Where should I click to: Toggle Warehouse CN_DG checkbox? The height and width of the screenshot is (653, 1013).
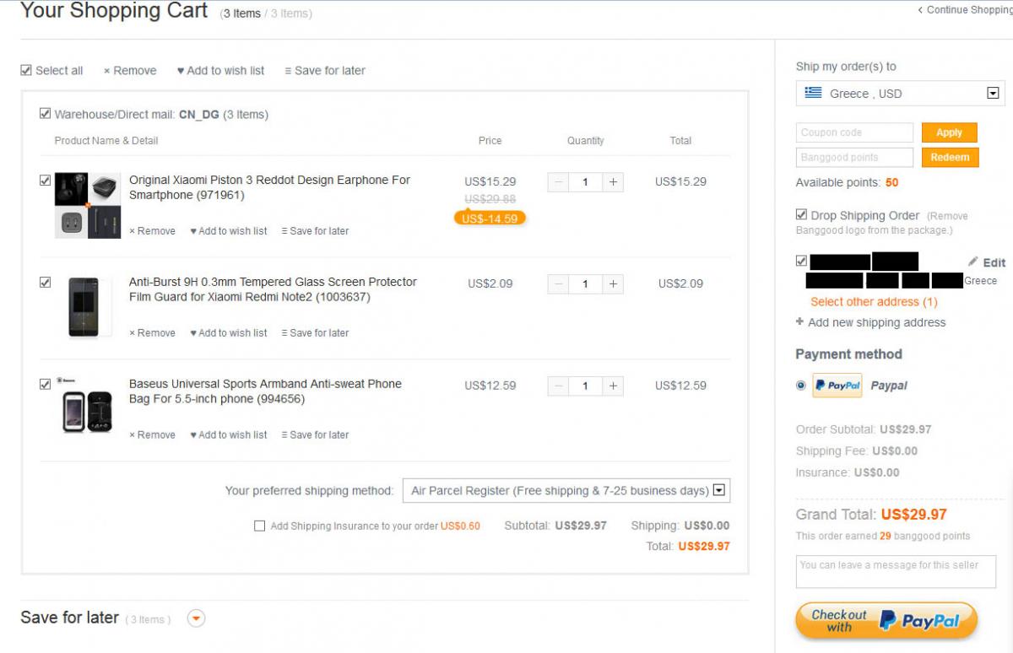(45, 114)
